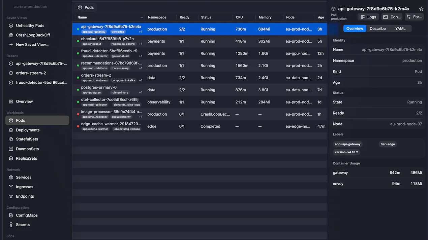The height and width of the screenshot is (240, 428).
Task: Click the Services globe icon
Action: (11, 177)
